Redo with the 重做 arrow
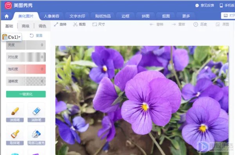Image resolution: width=235 pixels, height=155 pixels. click(x=178, y=24)
